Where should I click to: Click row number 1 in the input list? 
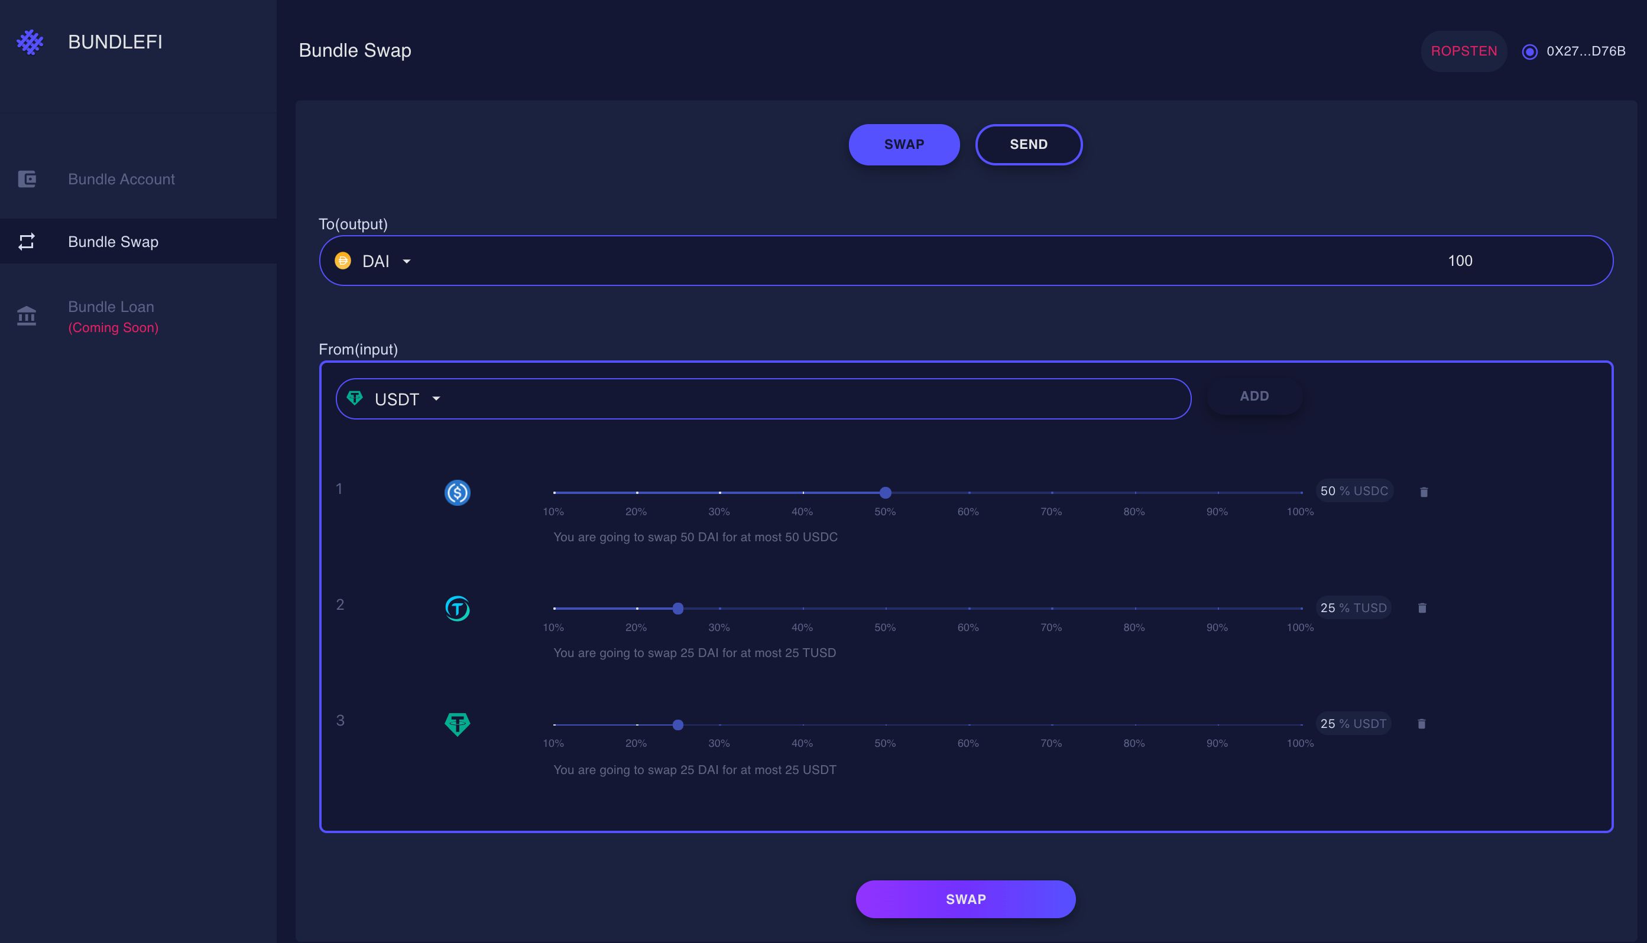pyautogui.click(x=339, y=489)
